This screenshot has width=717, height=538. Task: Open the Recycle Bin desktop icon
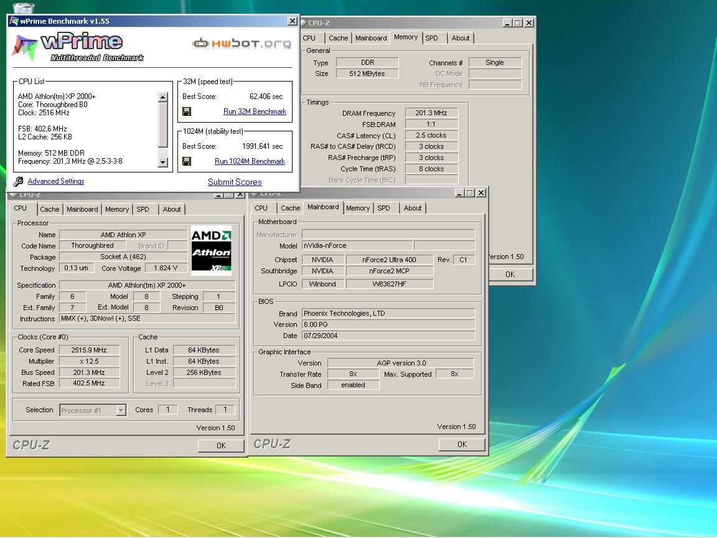pyautogui.click(x=23, y=7)
